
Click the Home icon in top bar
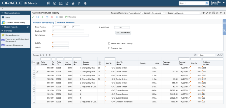point(48,3)
